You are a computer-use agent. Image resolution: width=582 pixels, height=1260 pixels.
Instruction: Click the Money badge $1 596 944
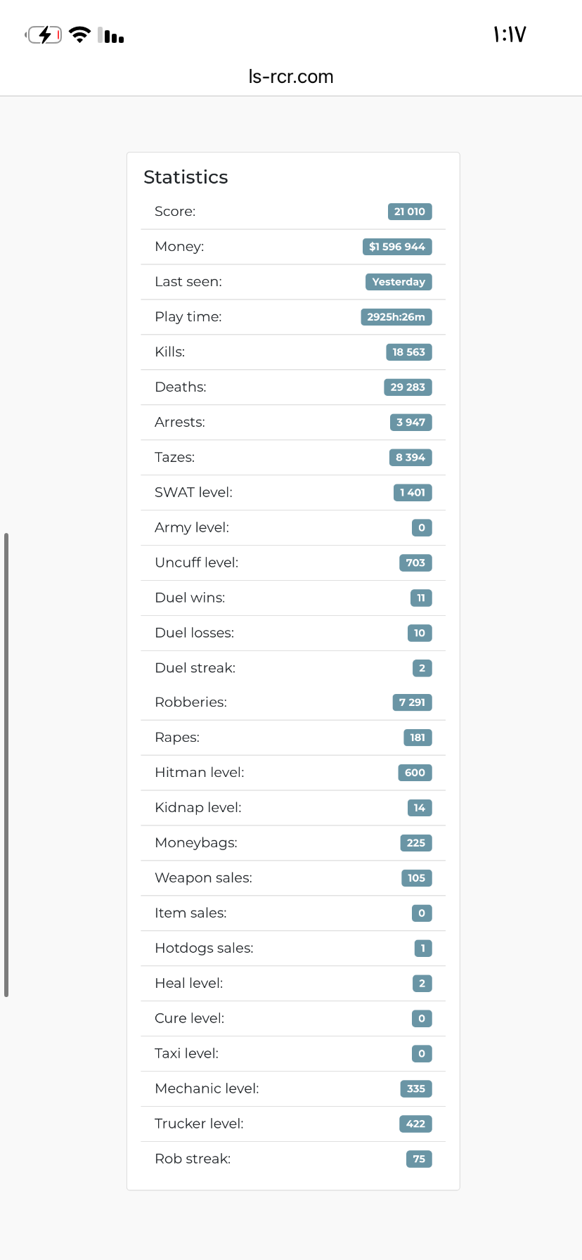coord(397,247)
